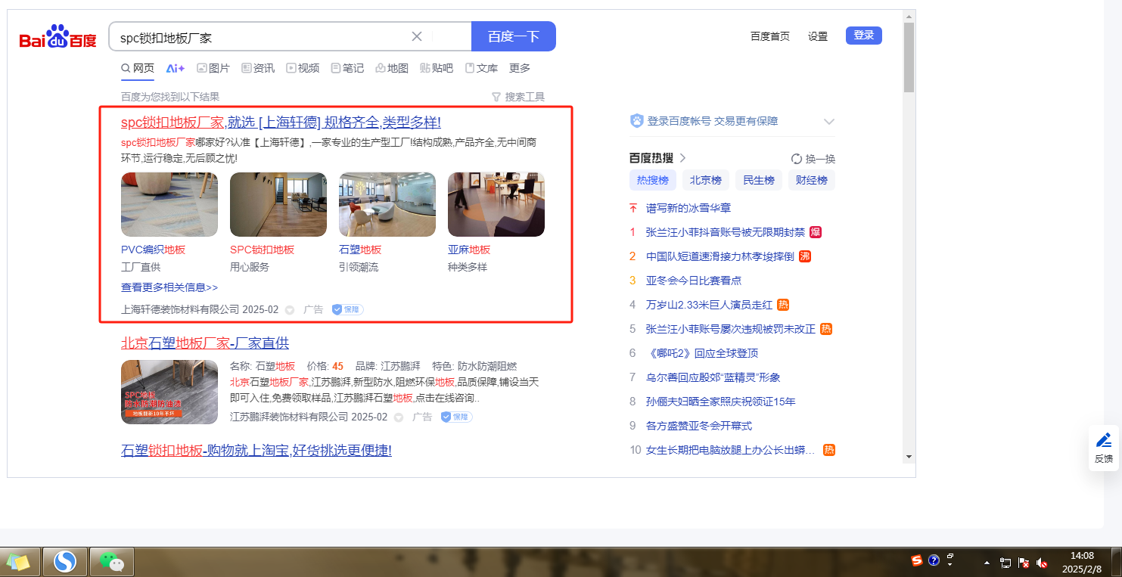The height and width of the screenshot is (577, 1122).
Task: Open the 搜索工具 filter
Action: click(x=518, y=97)
